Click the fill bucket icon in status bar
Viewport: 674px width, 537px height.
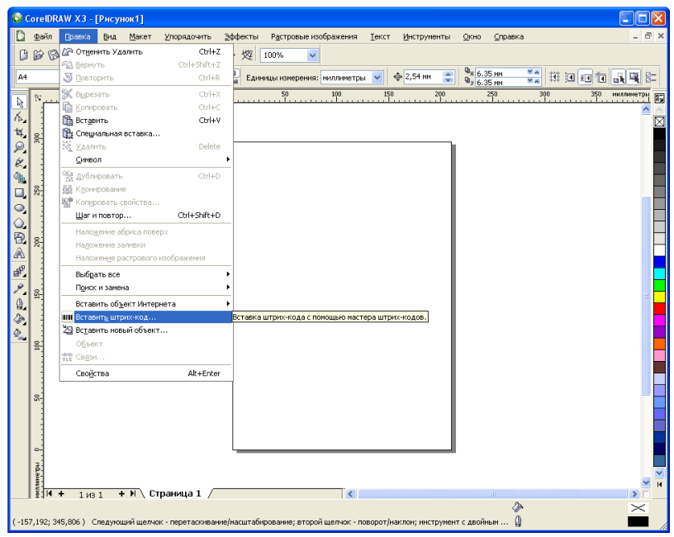tap(518, 507)
